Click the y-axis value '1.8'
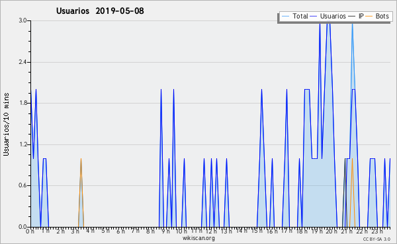Image resolution: width=397 pixels, height=244 pixels. 22,103
